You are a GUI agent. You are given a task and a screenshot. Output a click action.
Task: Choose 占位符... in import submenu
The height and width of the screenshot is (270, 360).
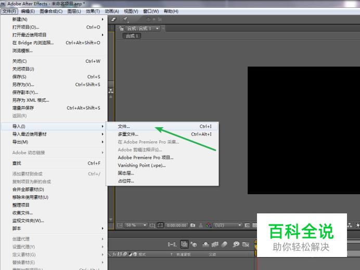[162, 181]
